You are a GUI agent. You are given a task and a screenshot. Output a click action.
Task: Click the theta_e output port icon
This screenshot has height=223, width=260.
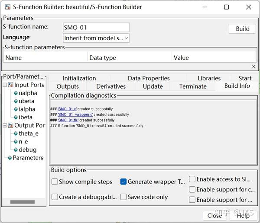pyautogui.click(x=16, y=134)
